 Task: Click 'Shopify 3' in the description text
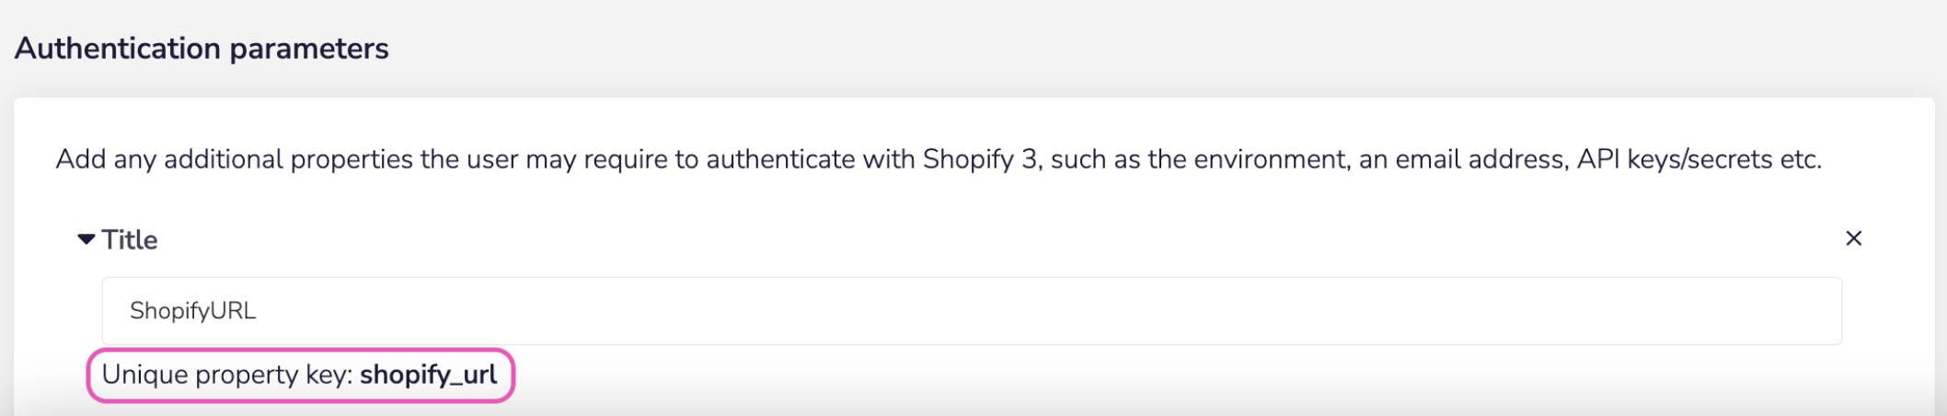981,159
